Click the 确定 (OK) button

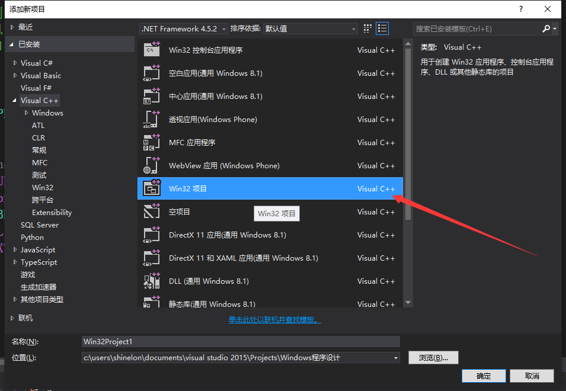[484, 376]
